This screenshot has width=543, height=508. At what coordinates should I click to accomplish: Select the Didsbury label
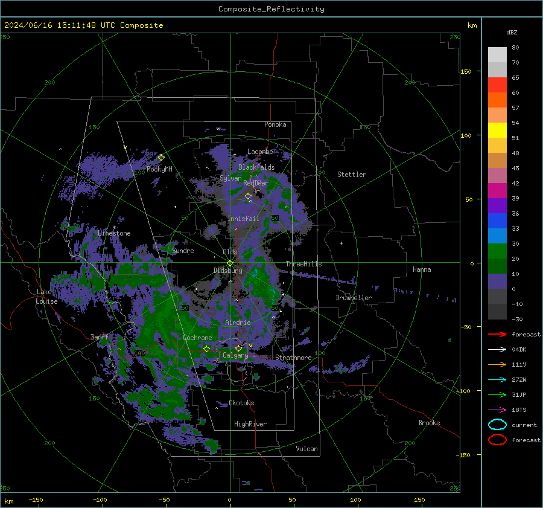coord(228,271)
